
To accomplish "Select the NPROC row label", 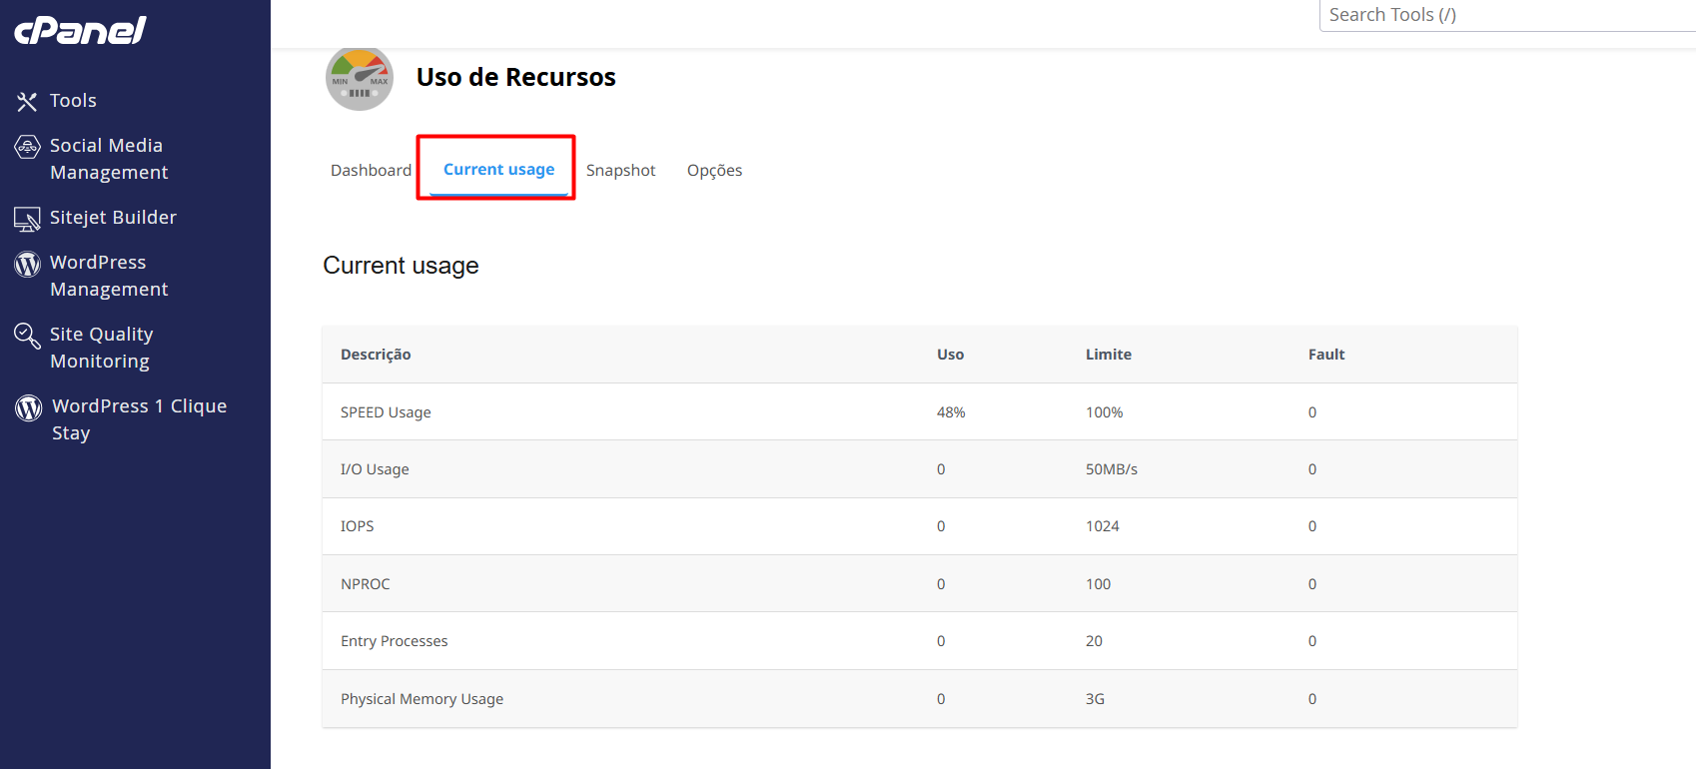I will click(366, 584).
